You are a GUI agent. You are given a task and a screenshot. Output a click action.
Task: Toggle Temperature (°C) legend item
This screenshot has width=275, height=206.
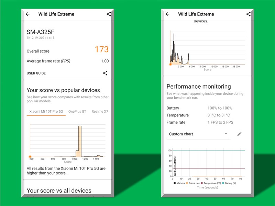[211, 183]
